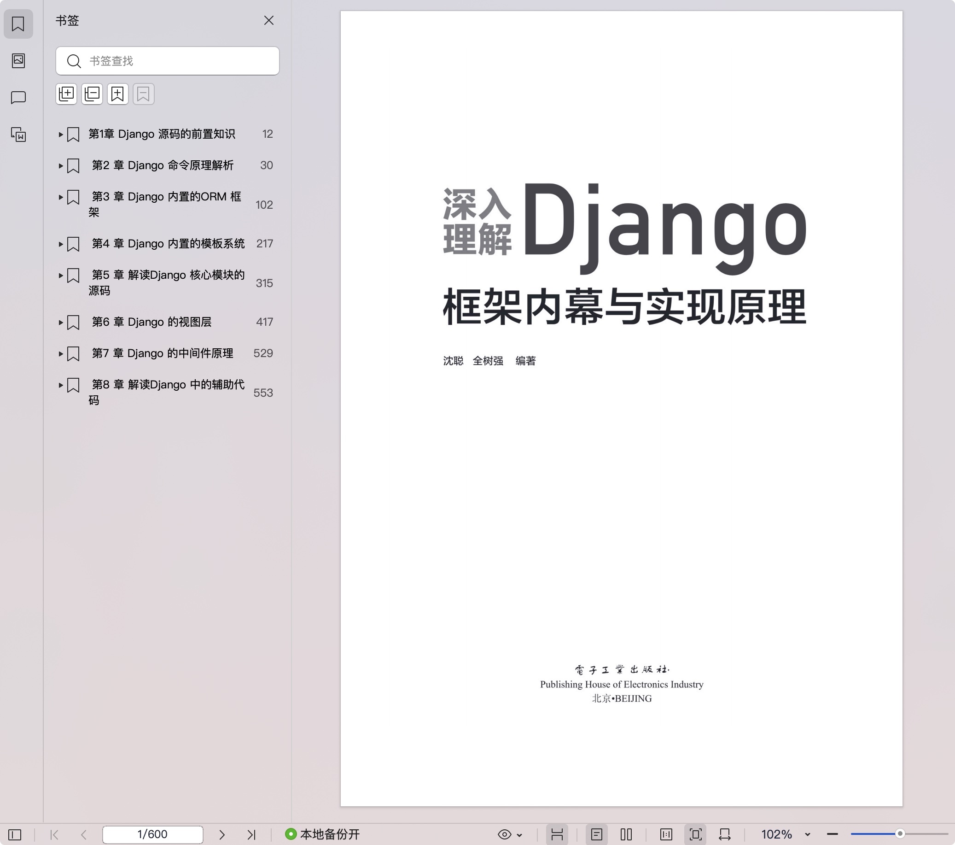Jump to bookmark 第6 章 Django 的视图层
The image size is (955, 845).
point(151,322)
